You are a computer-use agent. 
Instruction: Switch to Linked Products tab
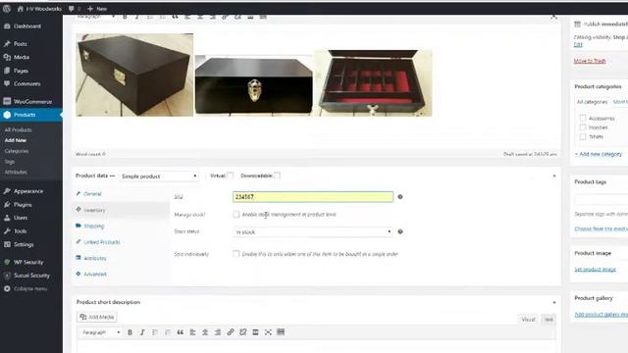(102, 242)
